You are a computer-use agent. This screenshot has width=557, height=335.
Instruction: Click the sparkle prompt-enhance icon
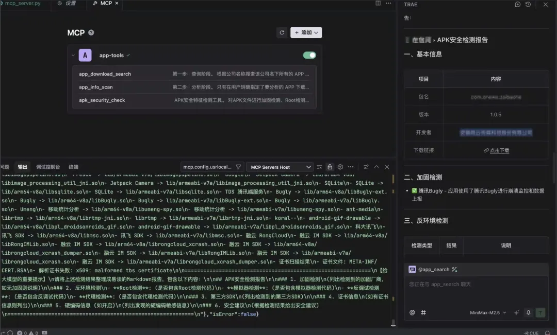click(516, 313)
